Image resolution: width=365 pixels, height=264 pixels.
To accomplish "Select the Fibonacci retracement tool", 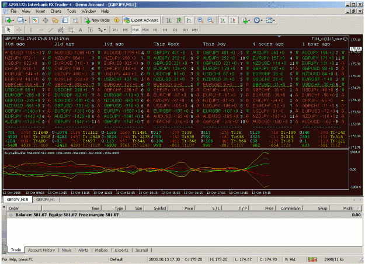I will click(71, 30).
